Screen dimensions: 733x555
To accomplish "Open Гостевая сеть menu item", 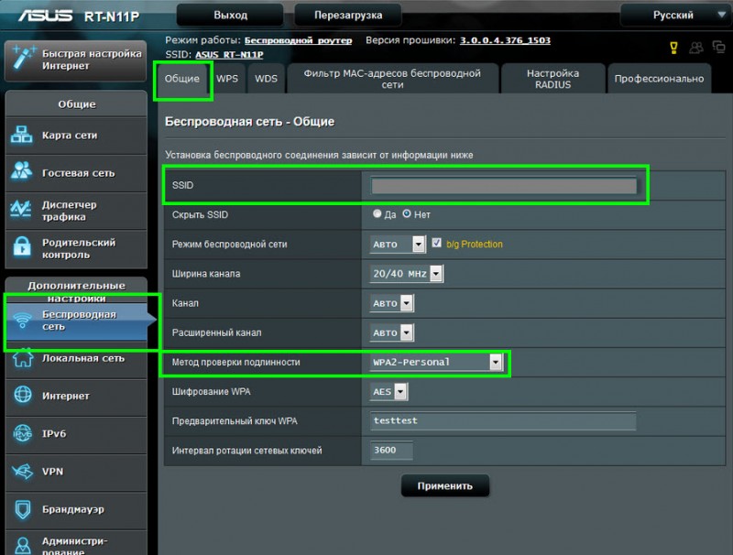I will (76, 173).
